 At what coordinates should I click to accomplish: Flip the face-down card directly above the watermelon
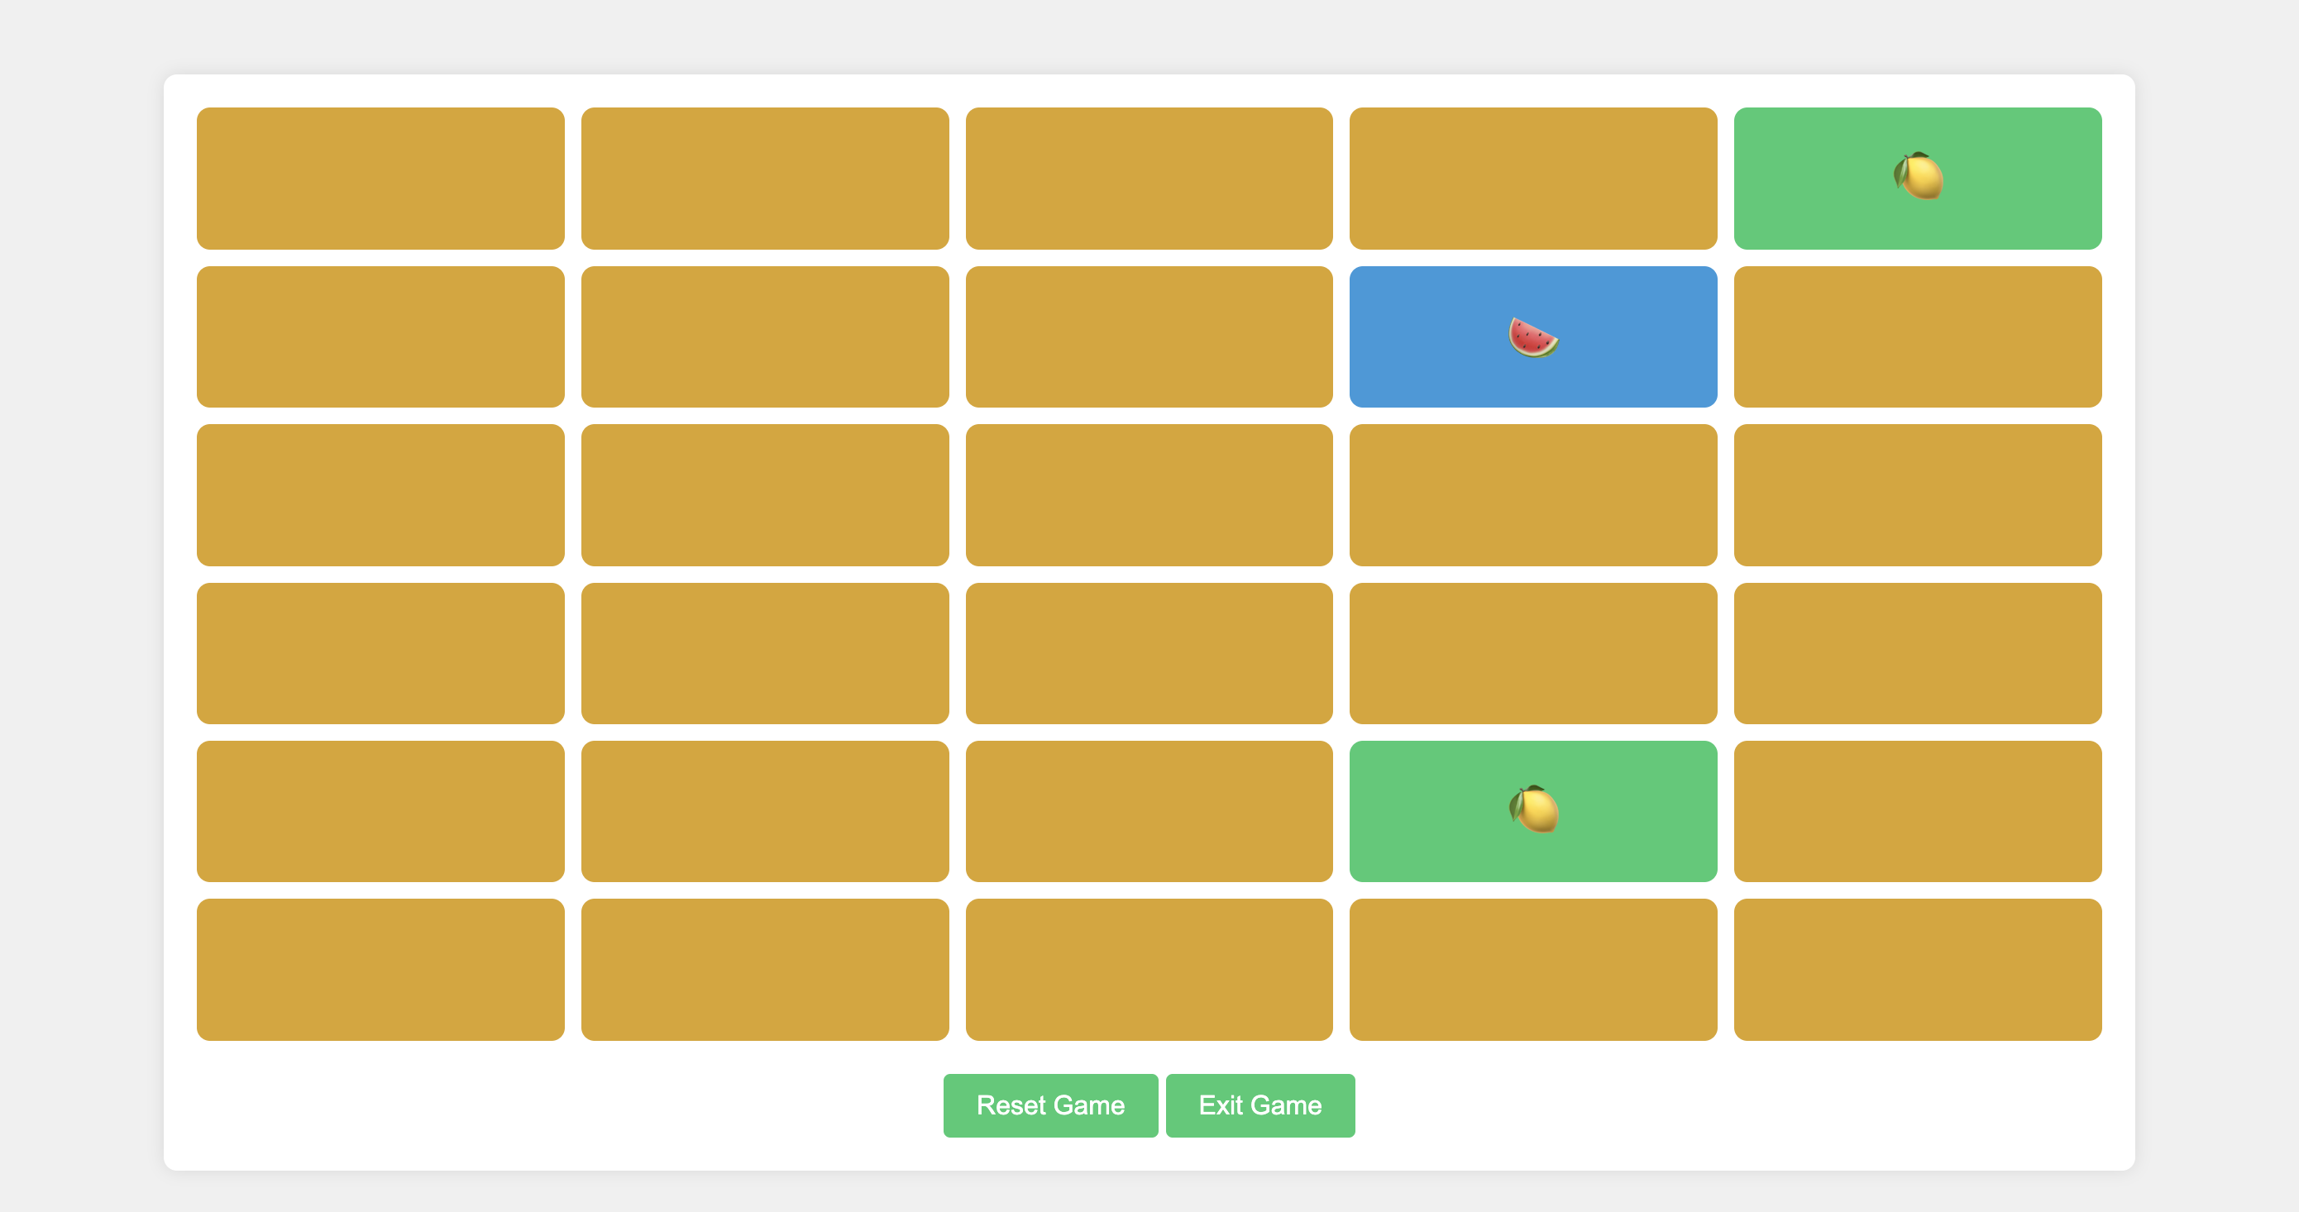[1532, 178]
